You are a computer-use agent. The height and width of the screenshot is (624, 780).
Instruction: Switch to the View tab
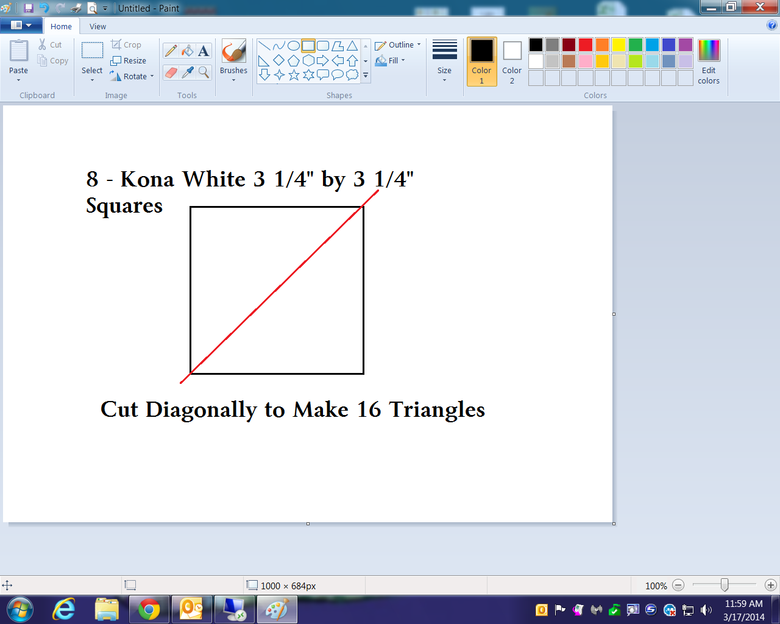tap(97, 26)
